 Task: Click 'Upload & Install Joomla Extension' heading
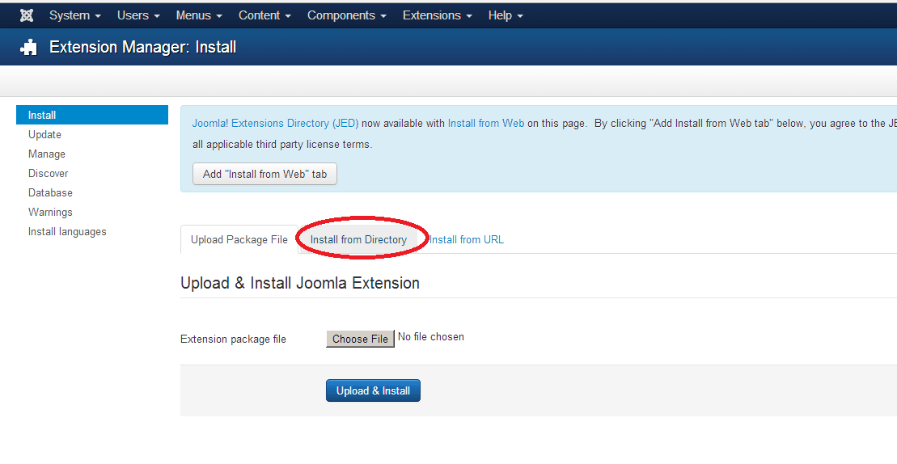[300, 283]
